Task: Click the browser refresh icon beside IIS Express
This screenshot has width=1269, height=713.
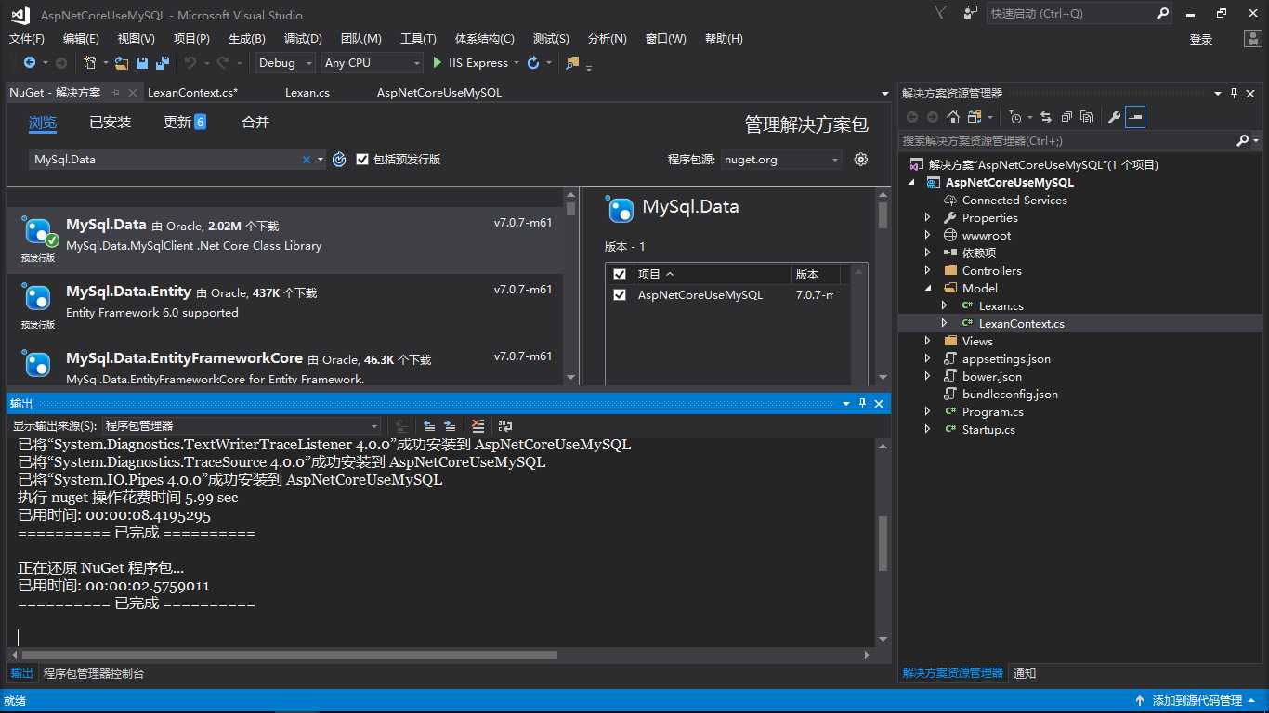Action: click(533, 63)
